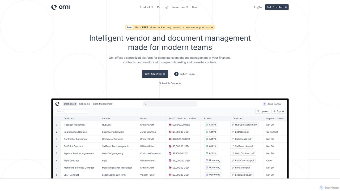Click the logo icon in the dashboard preview
Screen dimensions: 340x191
click(x=57, y=104)
